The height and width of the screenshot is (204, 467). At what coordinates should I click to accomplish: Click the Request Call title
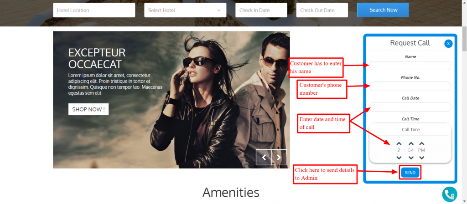(410, 43)
